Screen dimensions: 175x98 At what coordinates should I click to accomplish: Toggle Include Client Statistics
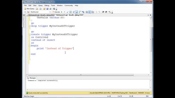(83, 12)
